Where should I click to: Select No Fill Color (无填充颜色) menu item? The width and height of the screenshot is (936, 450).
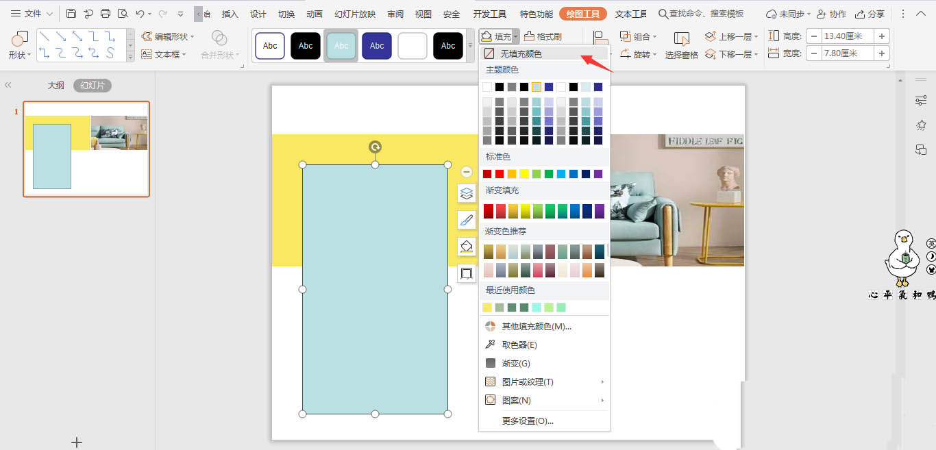pos(520,53)
